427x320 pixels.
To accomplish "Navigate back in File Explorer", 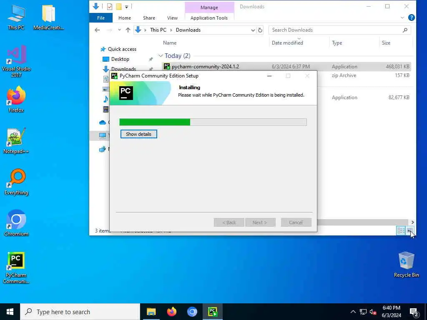I will [x=97, y=30].
